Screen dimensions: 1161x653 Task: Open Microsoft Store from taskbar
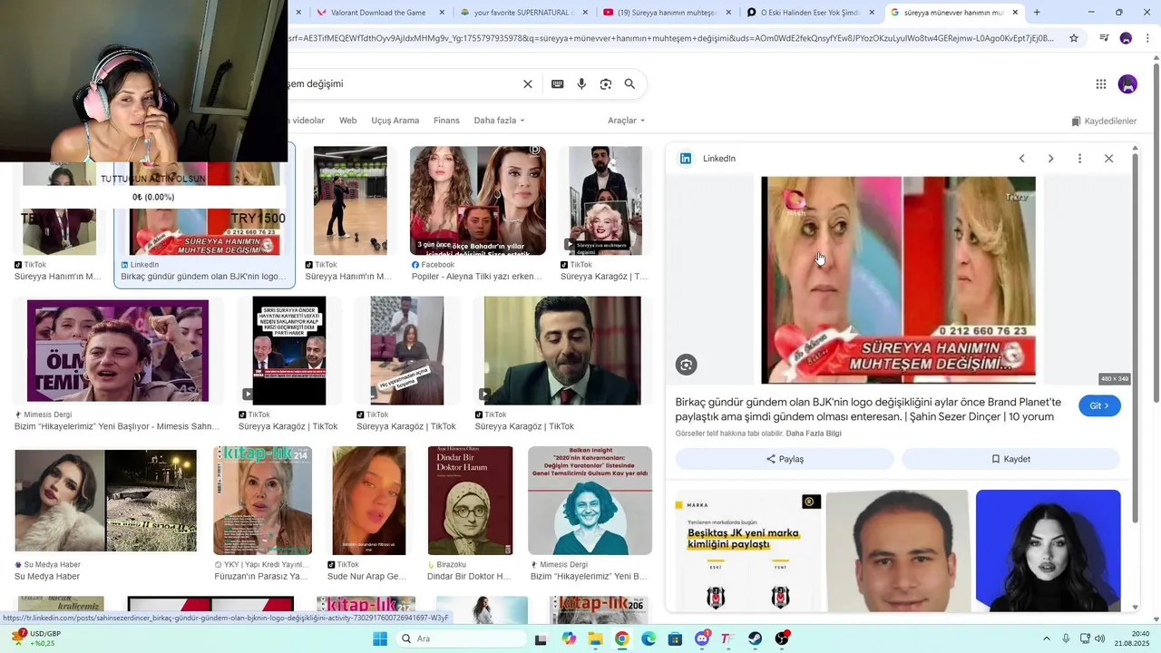pyautogui.click(x=675, y=638)
